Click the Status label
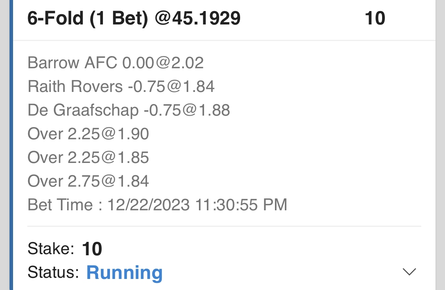The image size is (445, 290). click(53, 272)
